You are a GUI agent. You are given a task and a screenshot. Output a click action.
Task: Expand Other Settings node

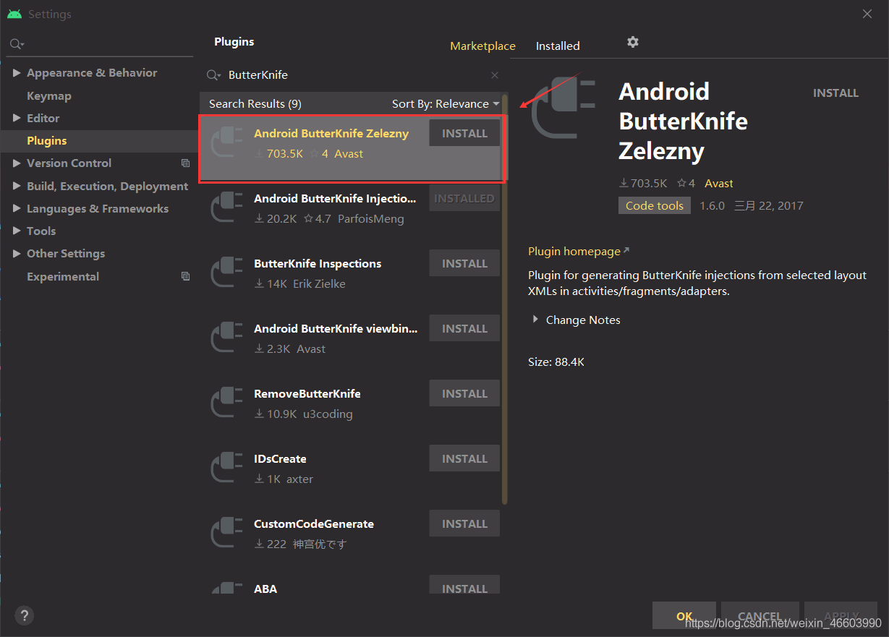(17, 254)
